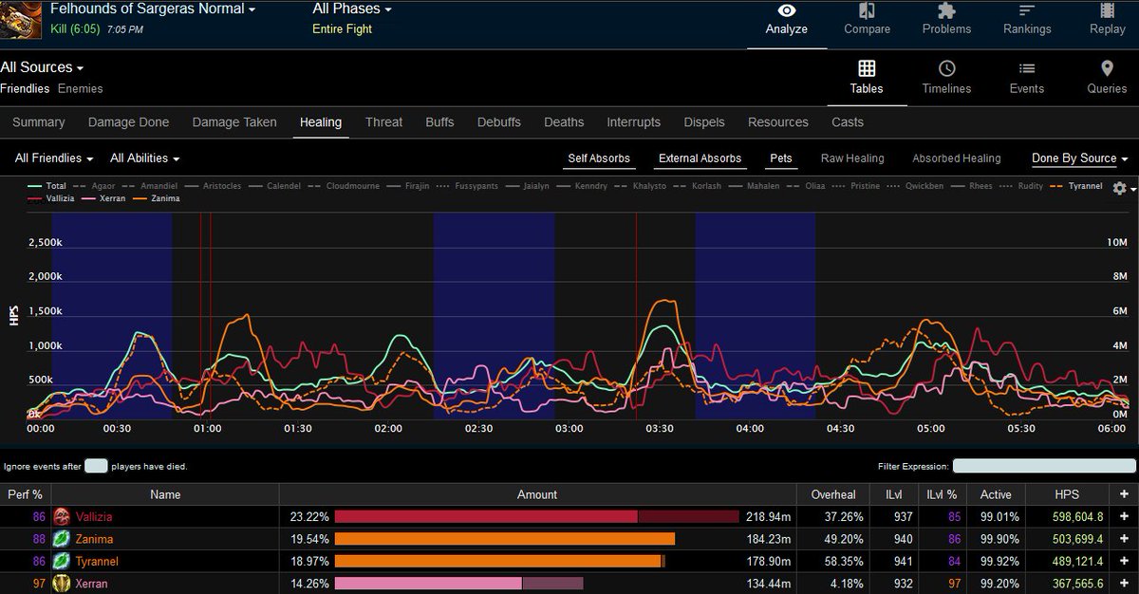Open Summary tab
1139x594 pixels.
point(39,121)
